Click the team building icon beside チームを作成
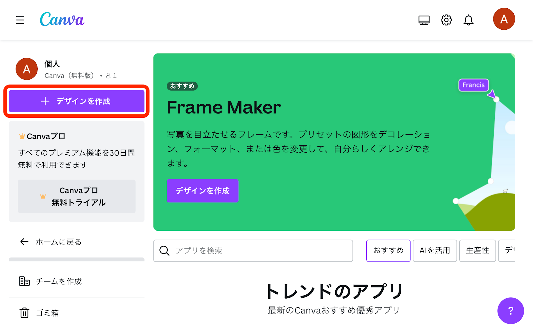 pos(24,281)
